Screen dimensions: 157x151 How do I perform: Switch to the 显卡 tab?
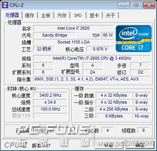point(94,15)
